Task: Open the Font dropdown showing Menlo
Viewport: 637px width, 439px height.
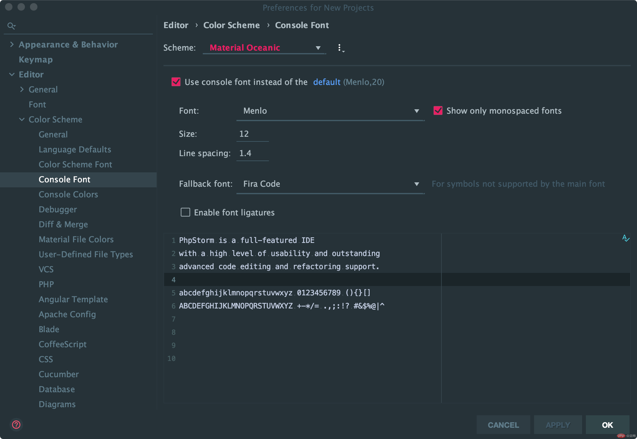Action: (x=330, y=111)
